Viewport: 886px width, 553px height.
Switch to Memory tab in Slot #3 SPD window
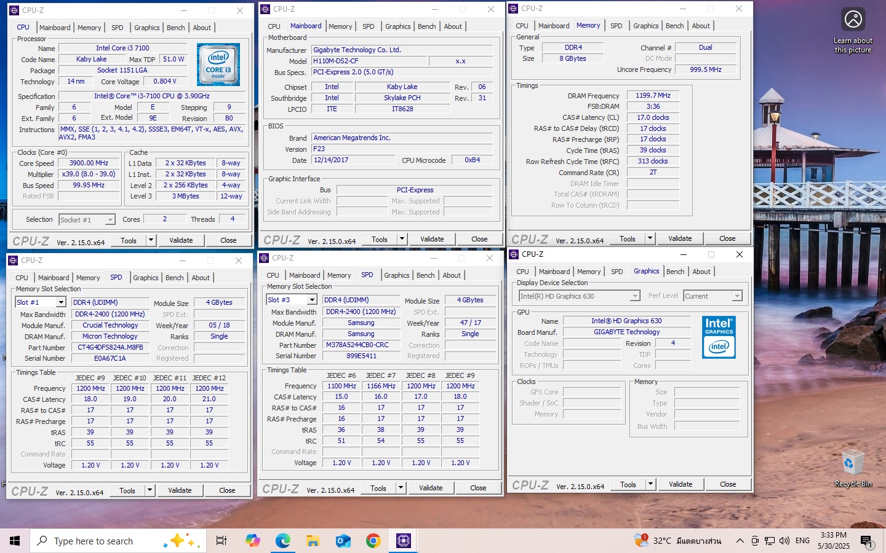pos(339,275)
